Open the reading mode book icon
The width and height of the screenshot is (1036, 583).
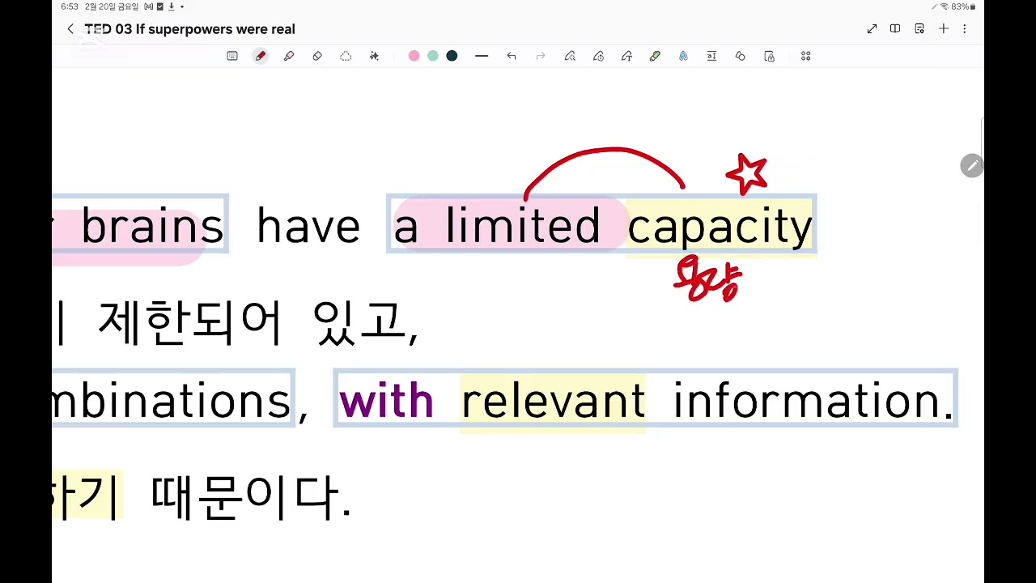tap(895, 29)
